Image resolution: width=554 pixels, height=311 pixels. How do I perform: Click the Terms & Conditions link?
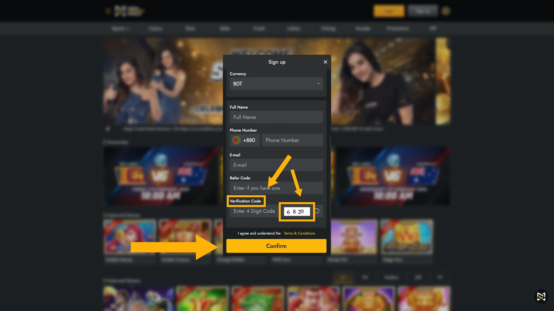coord(300,233)
